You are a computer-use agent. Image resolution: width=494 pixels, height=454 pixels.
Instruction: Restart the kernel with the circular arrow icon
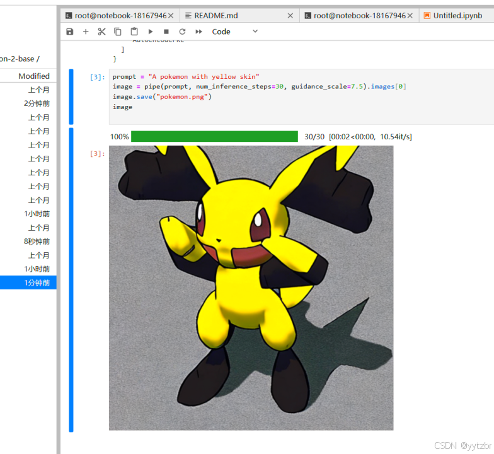[182, 32]
